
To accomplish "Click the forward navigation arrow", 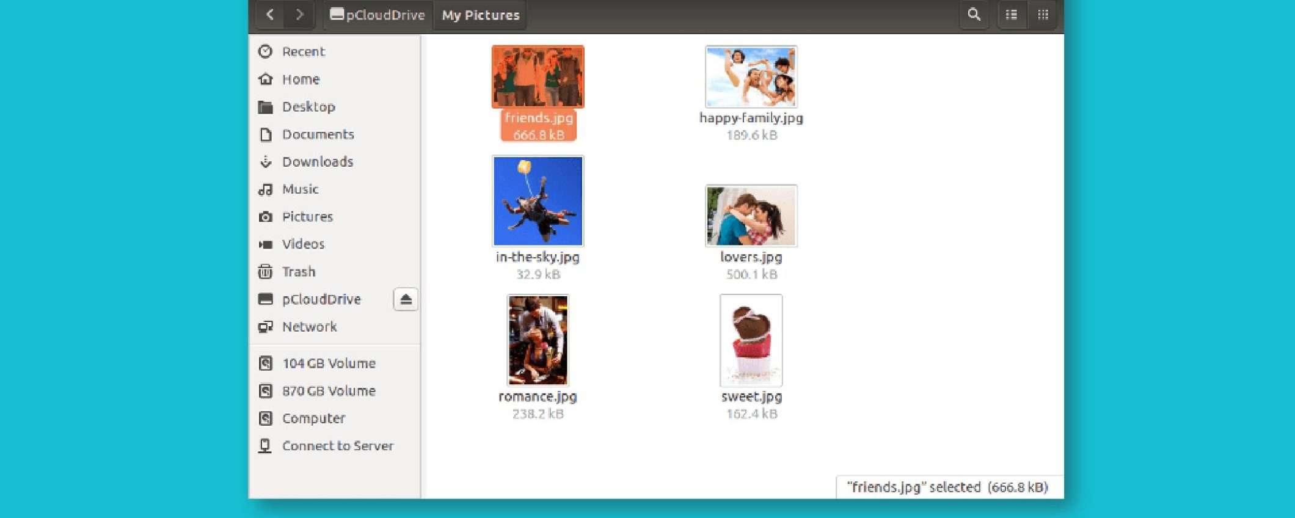I will pyautogui.click(x=299, y=15).
